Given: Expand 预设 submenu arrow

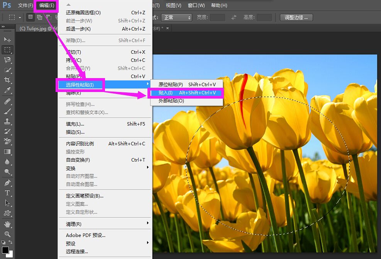Looking at the screenshot, I should (148, 243).
